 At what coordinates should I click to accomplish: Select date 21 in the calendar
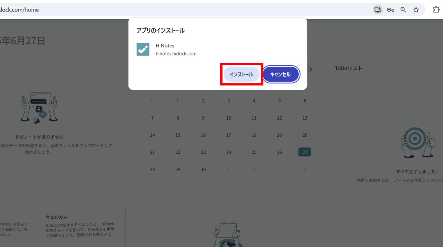152,152
